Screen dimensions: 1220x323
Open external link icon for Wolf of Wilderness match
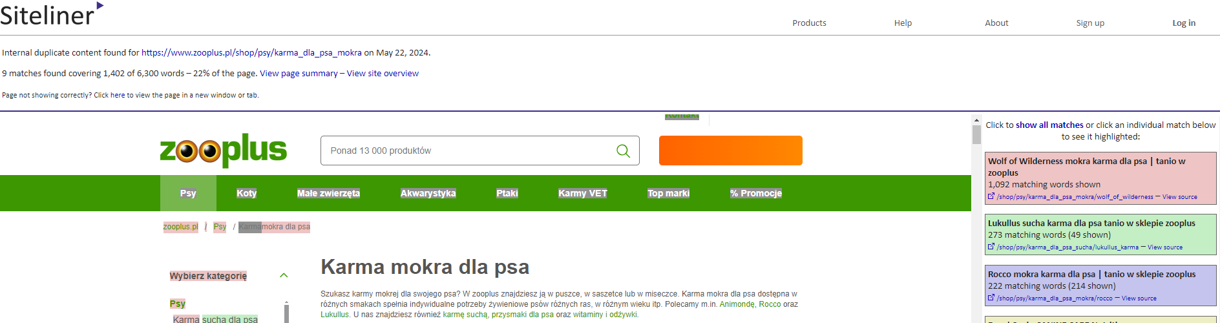tap(991, 196)
